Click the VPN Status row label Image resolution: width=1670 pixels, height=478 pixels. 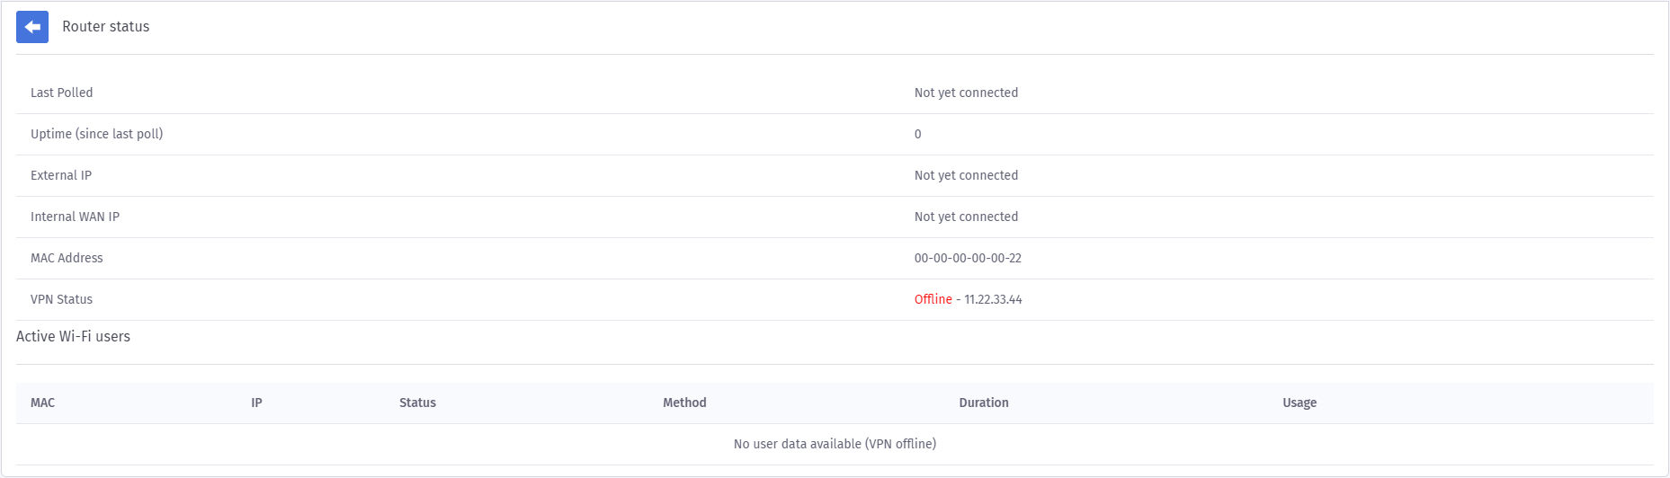pyautogui.click(x=61, y=299)
